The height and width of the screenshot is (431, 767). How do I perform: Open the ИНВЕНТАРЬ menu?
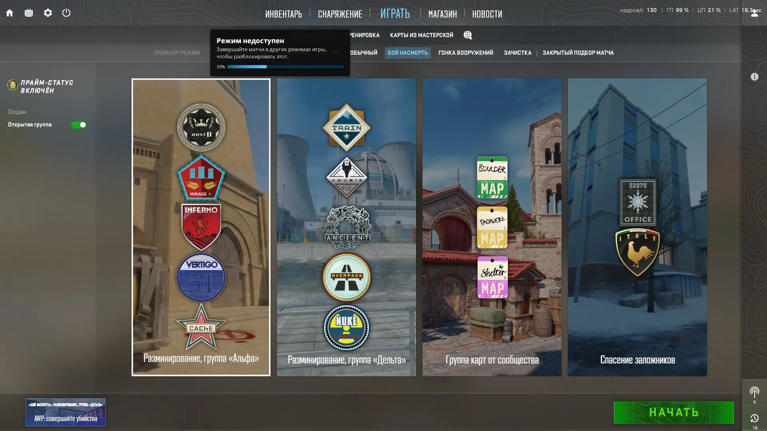point(283,14)
